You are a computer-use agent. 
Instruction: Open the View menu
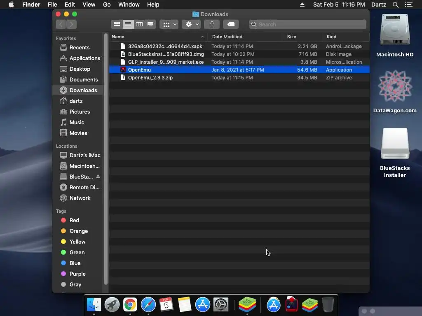(89, 5)
